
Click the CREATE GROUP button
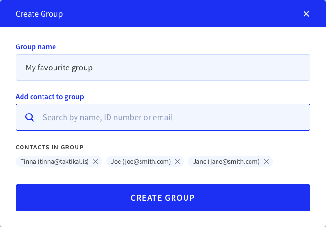[x=163, y=198]
